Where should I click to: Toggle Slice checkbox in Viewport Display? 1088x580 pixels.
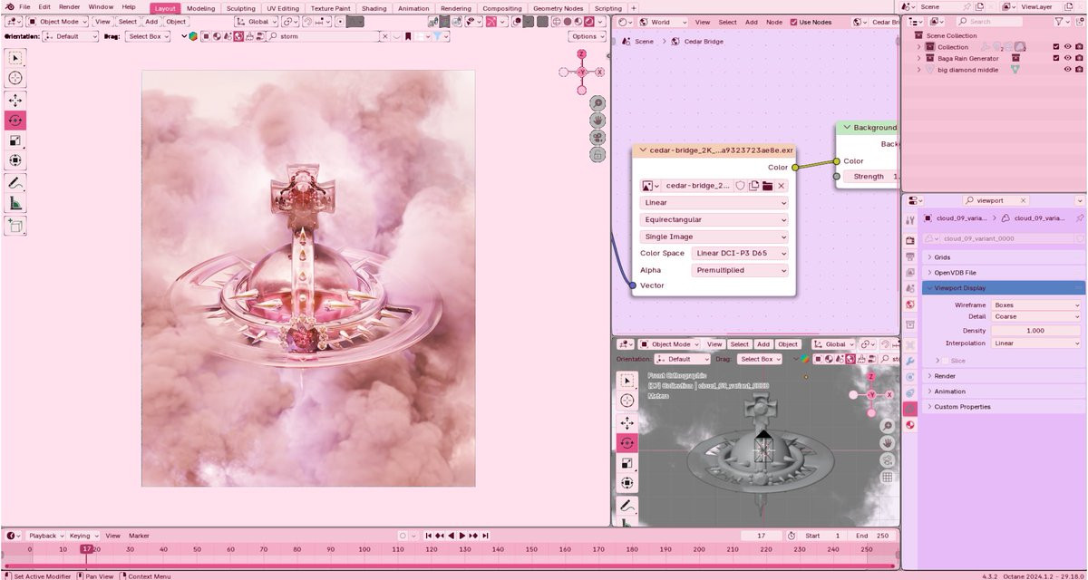944,361
